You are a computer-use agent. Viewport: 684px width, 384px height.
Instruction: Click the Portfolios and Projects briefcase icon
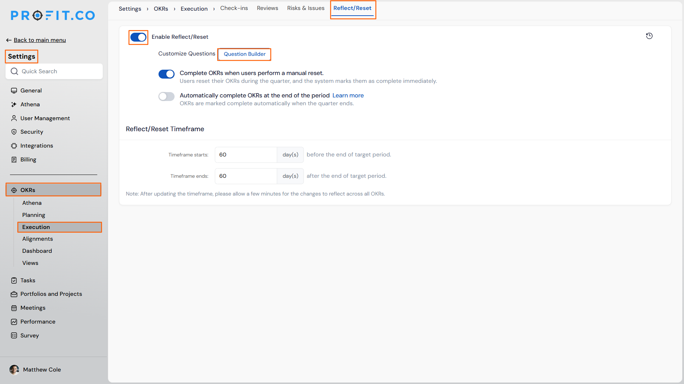[14, 294]
